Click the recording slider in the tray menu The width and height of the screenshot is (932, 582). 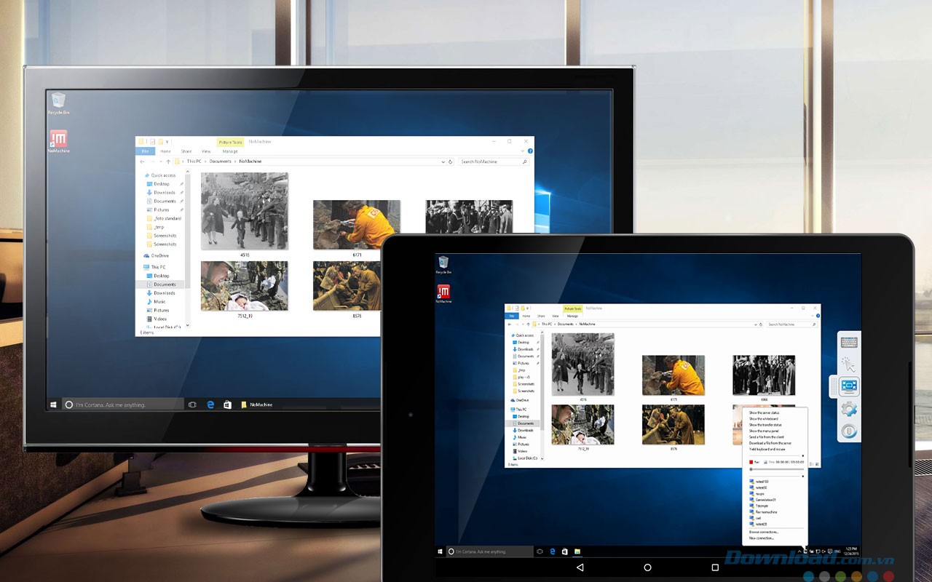[x=776, y=469]
